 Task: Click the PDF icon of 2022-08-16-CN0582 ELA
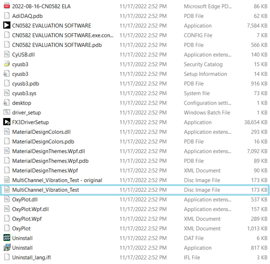coord(7,6)
